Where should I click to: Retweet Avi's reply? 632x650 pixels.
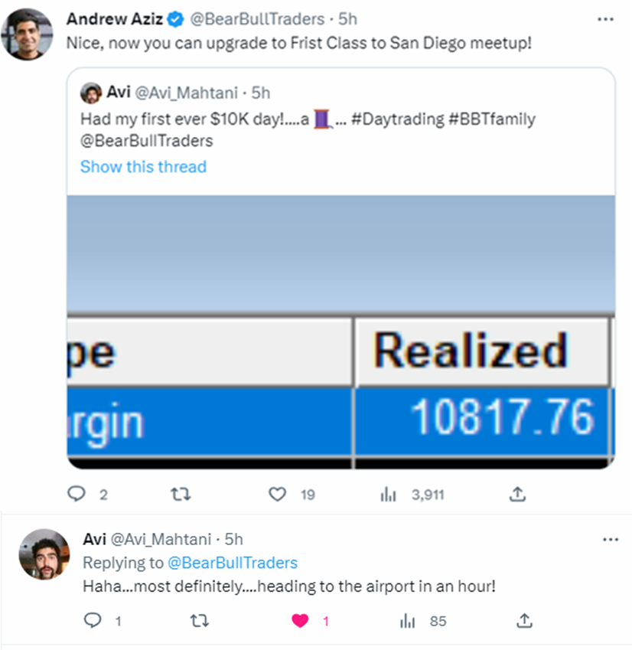click(x=198, y=621)
